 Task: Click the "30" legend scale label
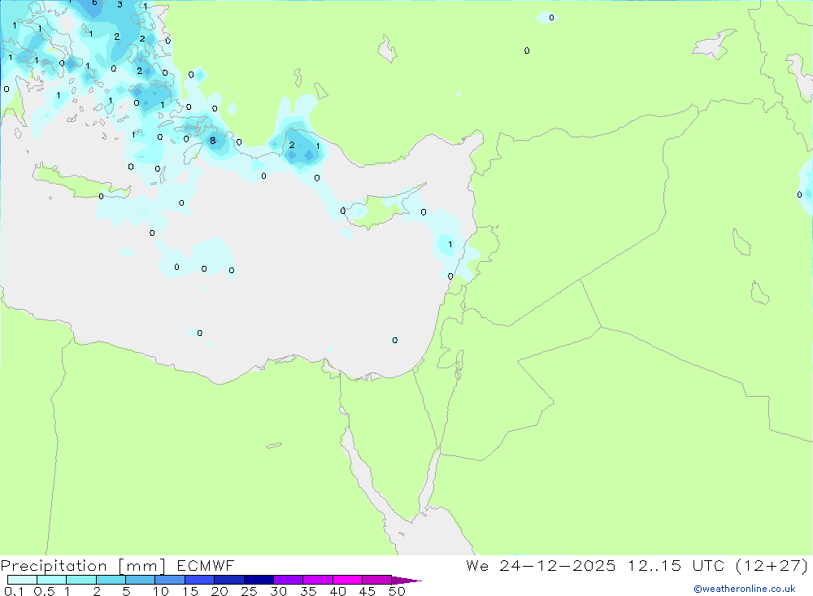278,591
